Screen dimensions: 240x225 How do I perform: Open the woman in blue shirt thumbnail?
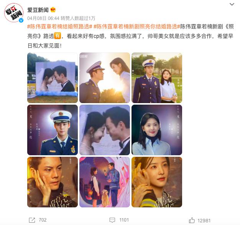click(157, 130)
